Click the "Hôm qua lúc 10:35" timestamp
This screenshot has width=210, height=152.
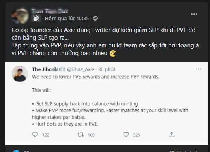[67, 19]
